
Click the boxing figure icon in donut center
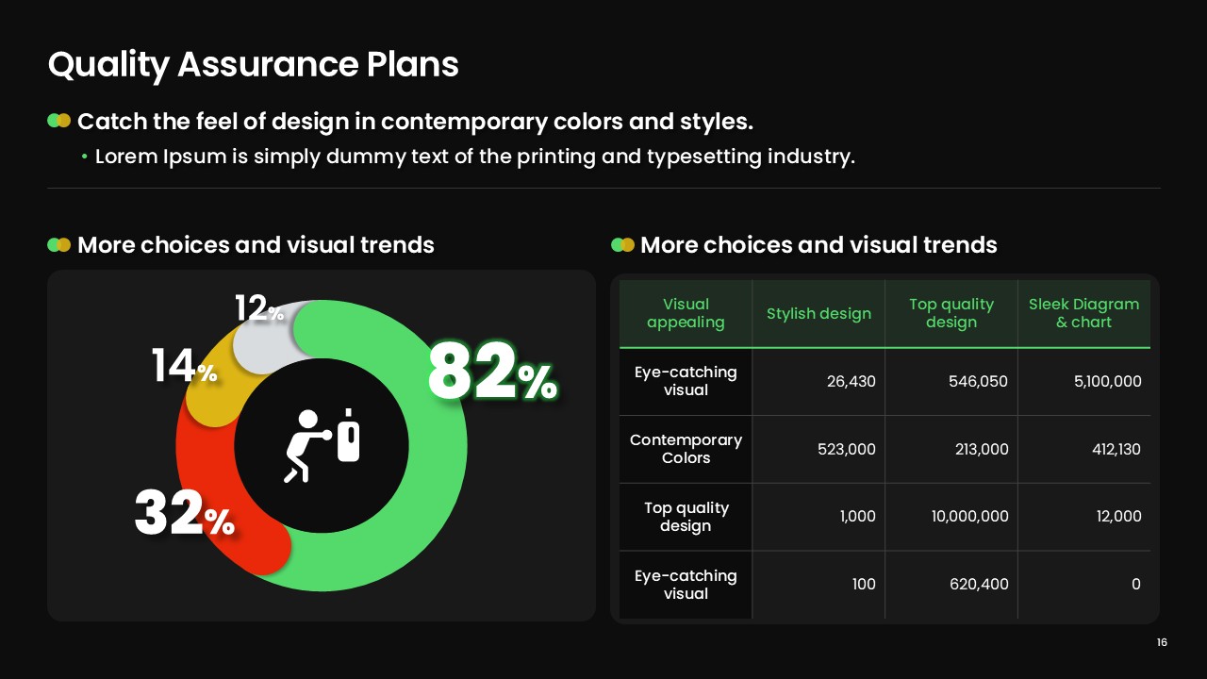(322, 446)
